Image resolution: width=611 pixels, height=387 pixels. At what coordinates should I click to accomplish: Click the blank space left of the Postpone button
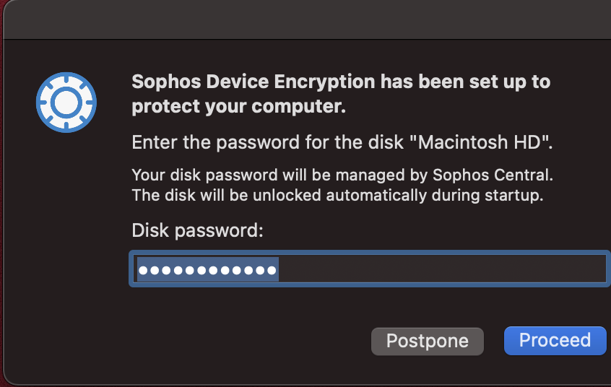tap(249, 341)
